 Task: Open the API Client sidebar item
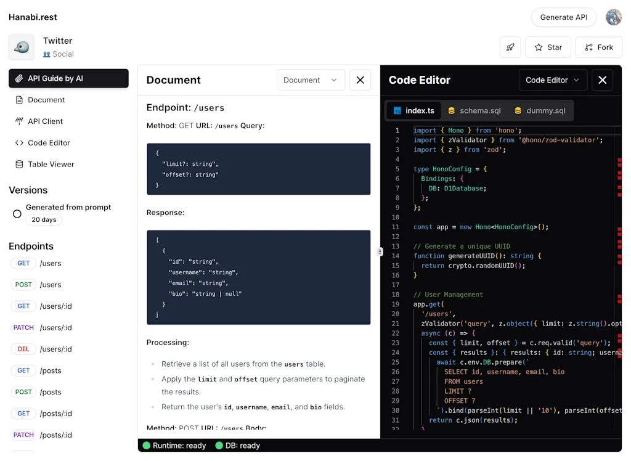[x=45, y=121]
